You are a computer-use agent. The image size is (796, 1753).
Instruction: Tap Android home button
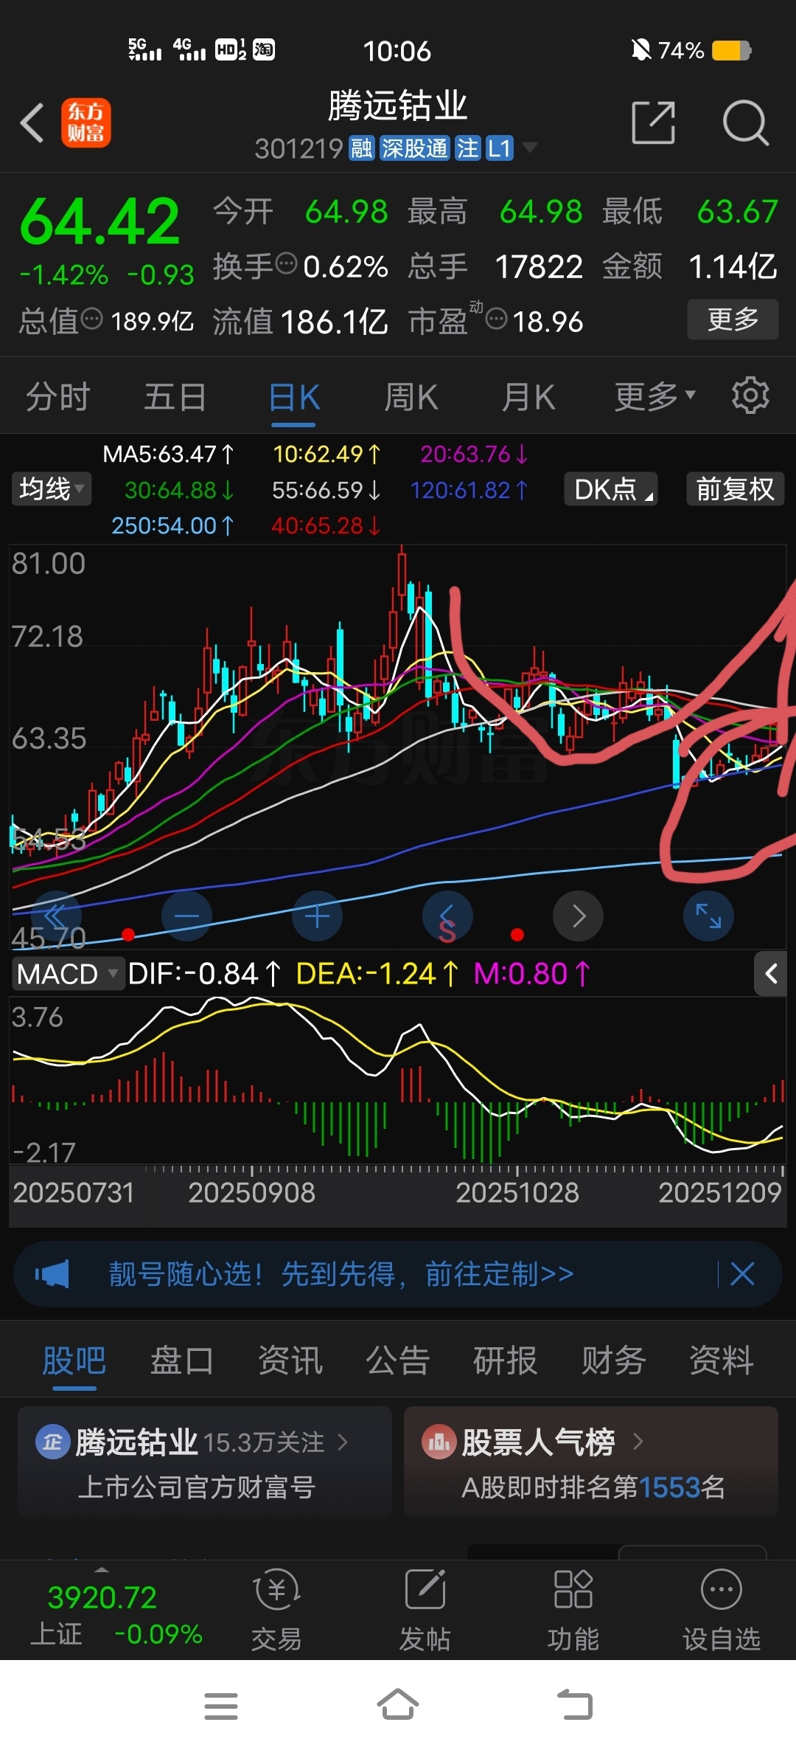click(x=398, y=1704)
